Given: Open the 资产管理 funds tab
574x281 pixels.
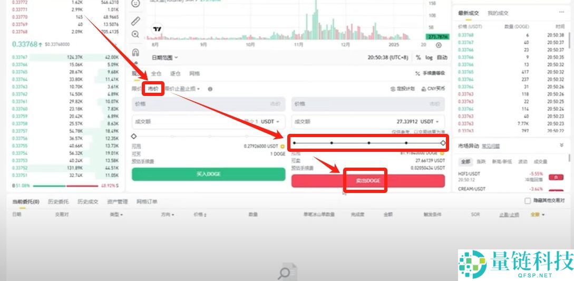Looking at the screenshot, I should coord(118,201).
